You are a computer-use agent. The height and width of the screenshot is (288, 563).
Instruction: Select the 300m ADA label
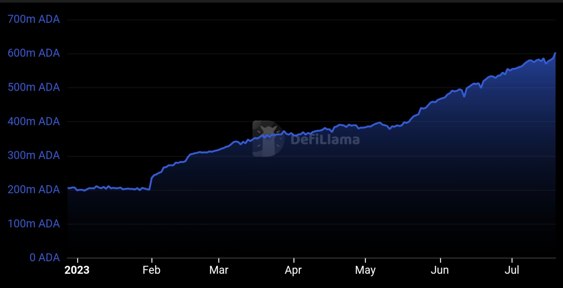point(34,155)
